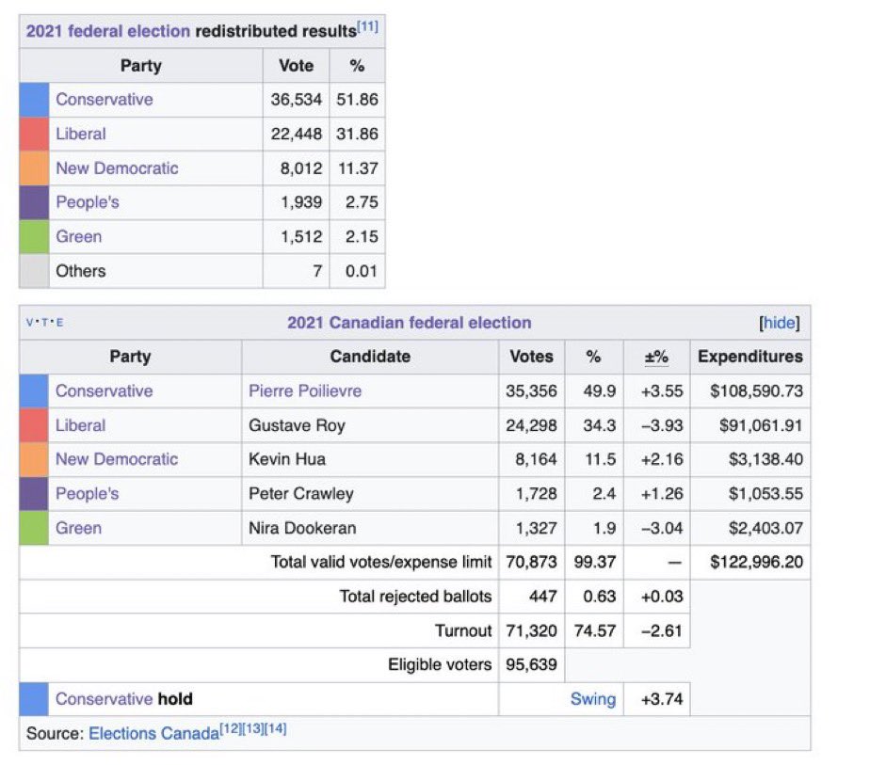
Task: Open '2021 Canadian federal election' heading link
Action: [409, 323]
